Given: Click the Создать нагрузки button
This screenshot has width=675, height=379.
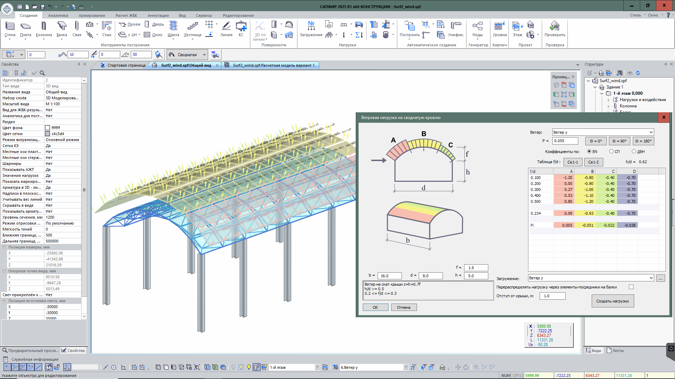Looking at the screenshot, I should [612, 301].
